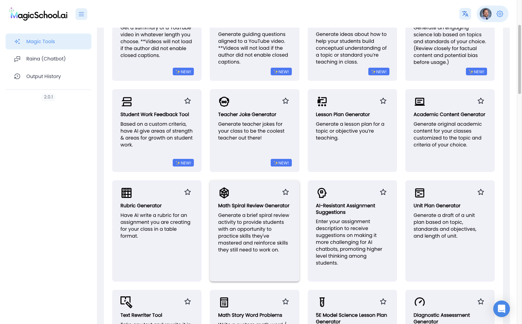Viewport: 522px width, 324px height.
Task: Star the Teacher Joke Generator
Action: pyautogui.click(x=286, y=101)
